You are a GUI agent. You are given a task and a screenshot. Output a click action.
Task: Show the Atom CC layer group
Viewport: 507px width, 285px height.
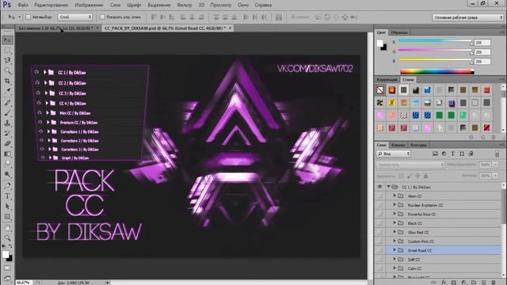point(380,196)
